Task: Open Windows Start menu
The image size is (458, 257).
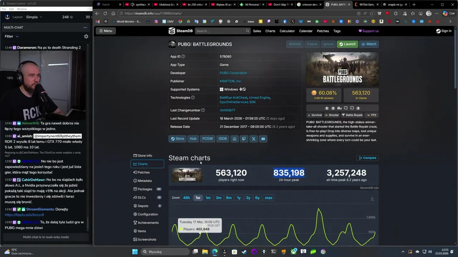Action: (135, 252)
